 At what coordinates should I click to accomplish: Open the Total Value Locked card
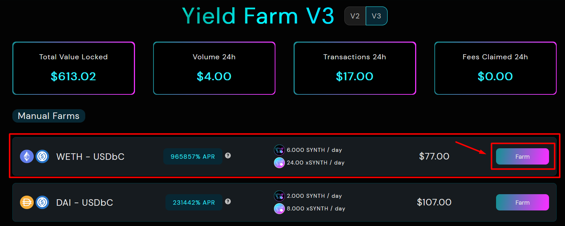[x=74, y=68]
